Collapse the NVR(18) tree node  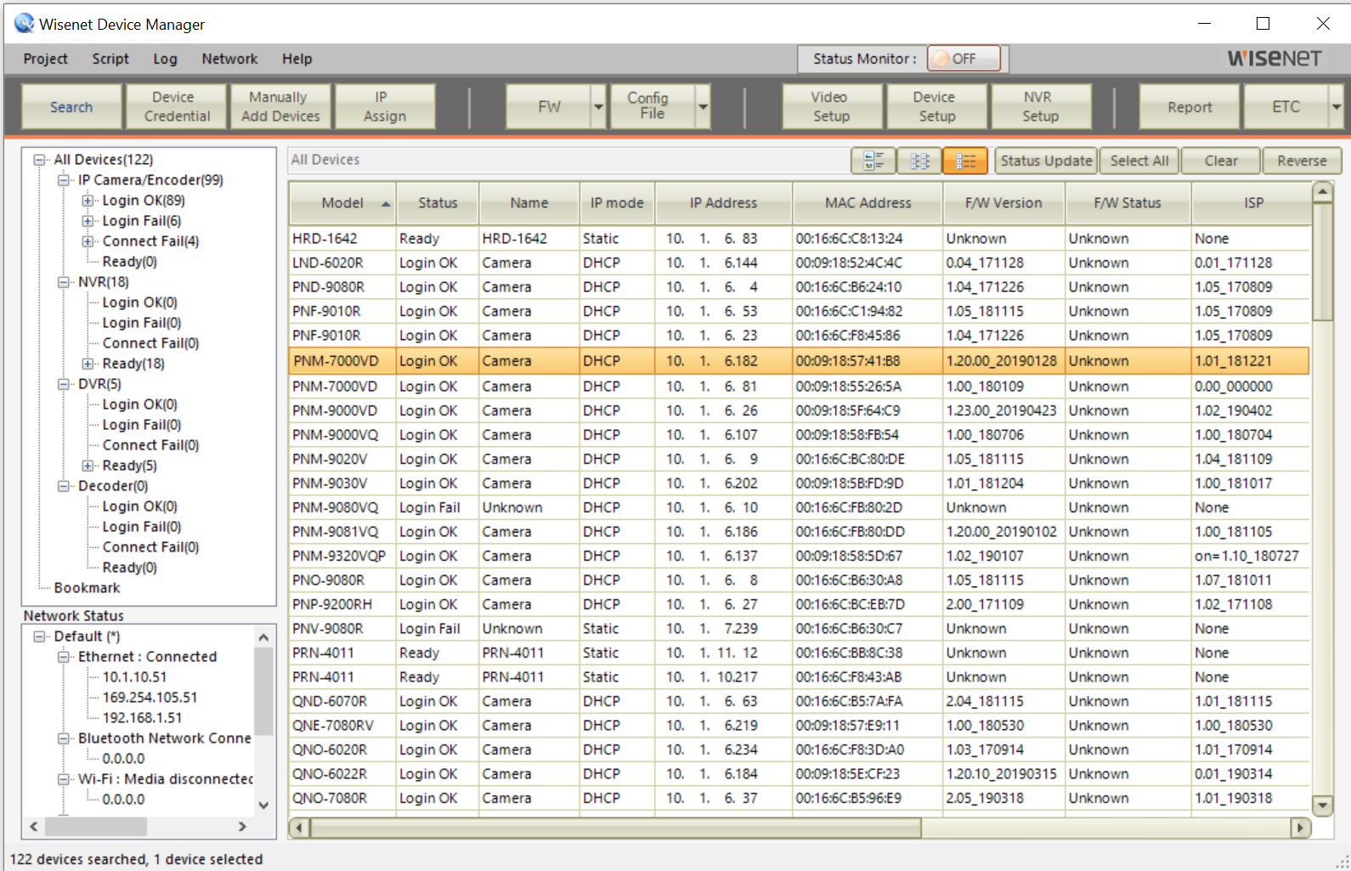[63, 282]
